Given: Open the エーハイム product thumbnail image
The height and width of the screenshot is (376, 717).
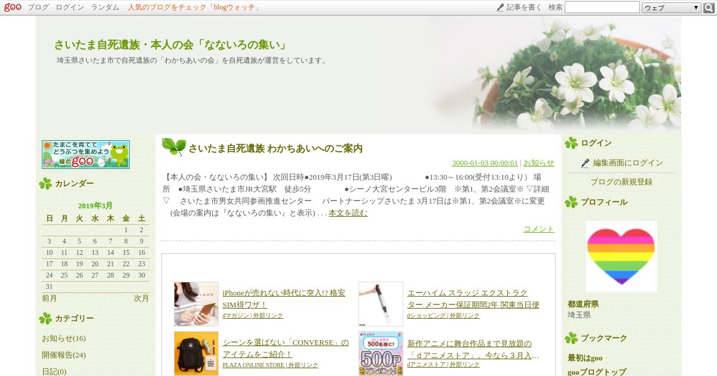Looking at the screenshot, I should tap(381, 304).
